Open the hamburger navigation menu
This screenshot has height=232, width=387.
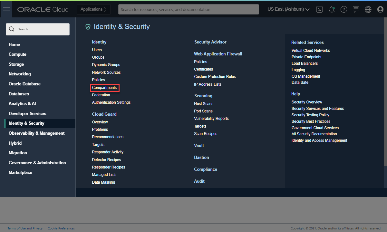(x=6, y=9)
